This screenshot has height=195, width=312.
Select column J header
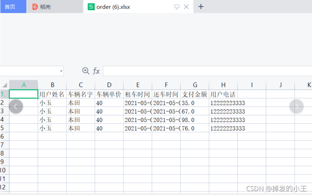pyautogui.click(x=280, y=85)
